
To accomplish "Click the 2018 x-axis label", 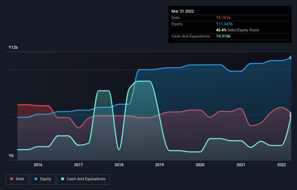I will 119,165.
